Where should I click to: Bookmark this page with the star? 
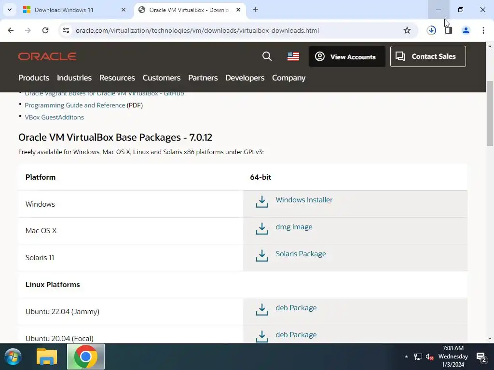[407, 30]
